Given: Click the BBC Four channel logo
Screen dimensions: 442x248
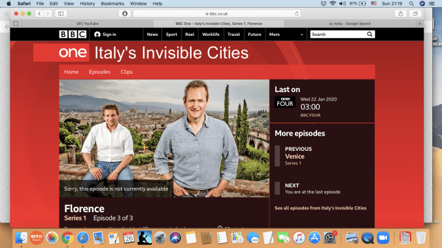Looking at the screenshot, I should tap(285, 102).
